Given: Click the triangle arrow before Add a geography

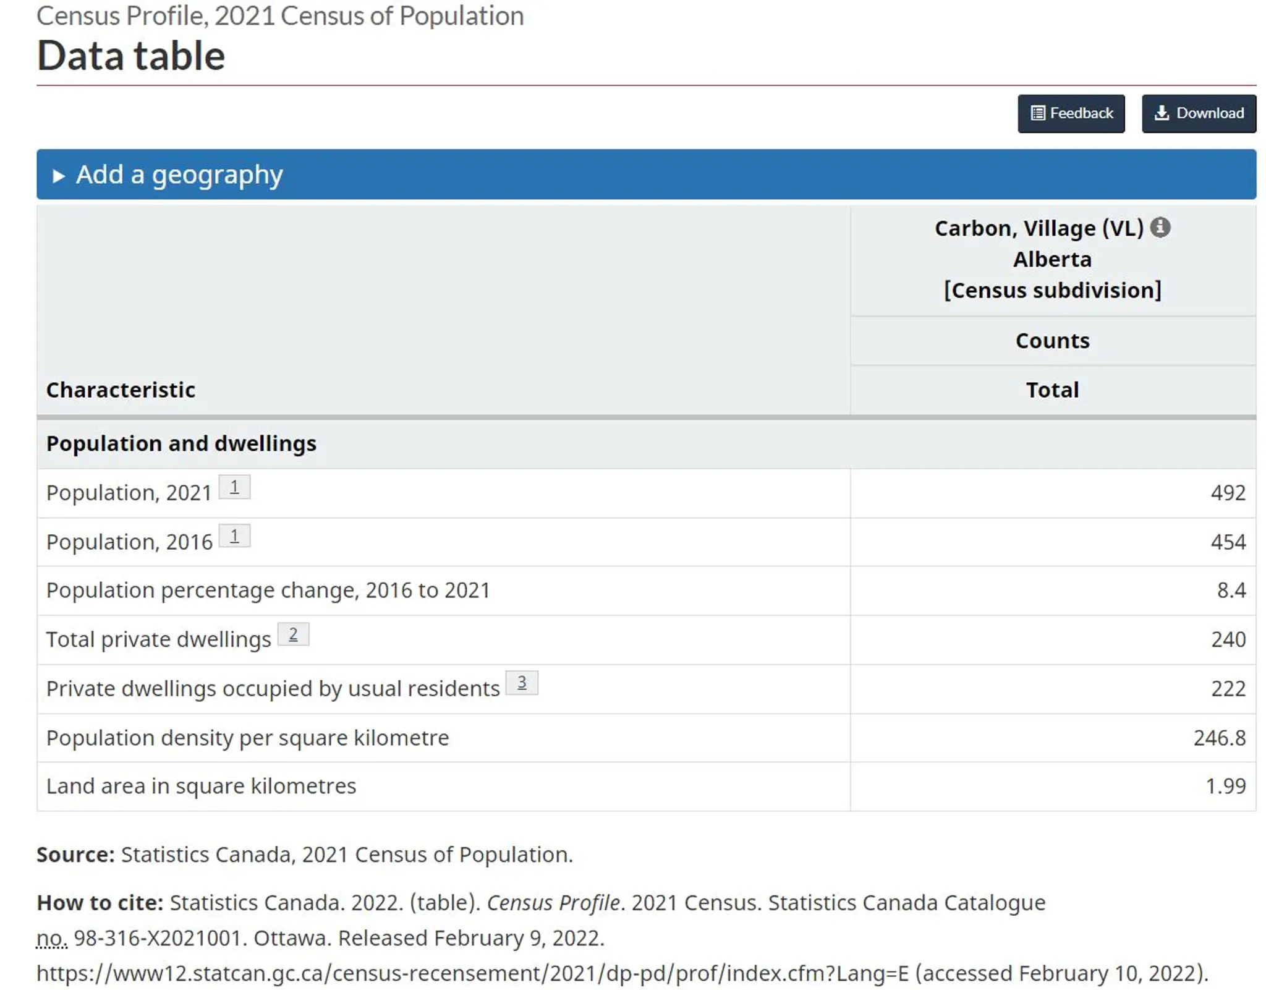Looking at the screenshot, I should point(59,176).
